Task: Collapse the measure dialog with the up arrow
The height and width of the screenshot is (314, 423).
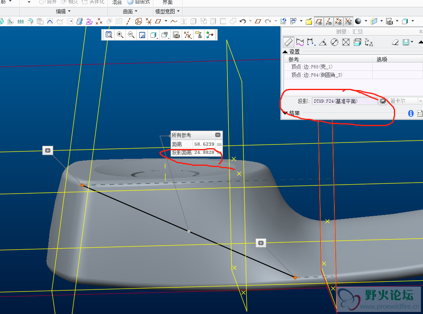Action: 420,42
